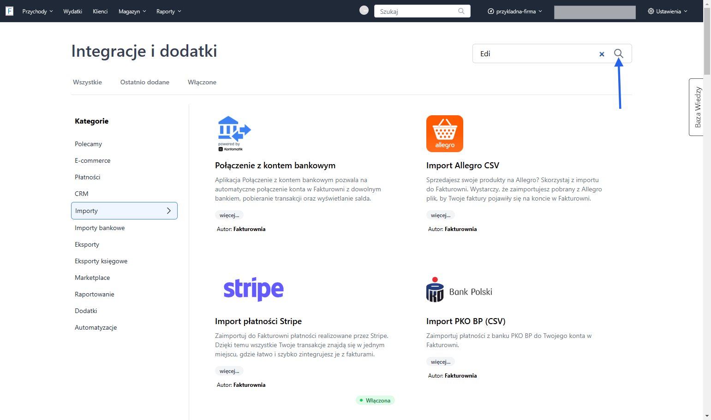Screen dimensions: 711x420
Task: Open the PKO Bank Polski logo
Action: 460,290
